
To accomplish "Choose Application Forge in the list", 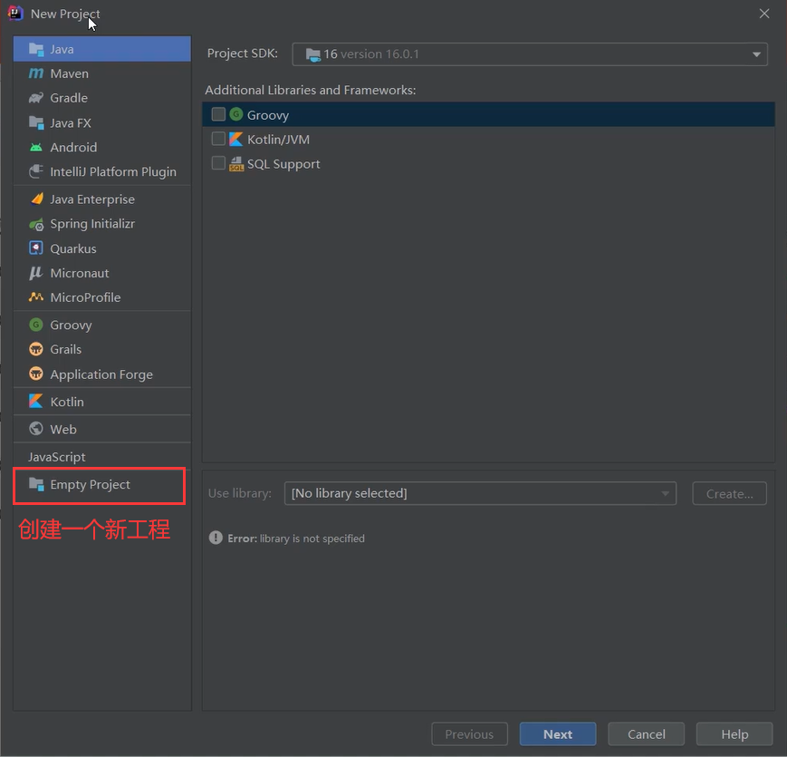I will pos(102,374).
